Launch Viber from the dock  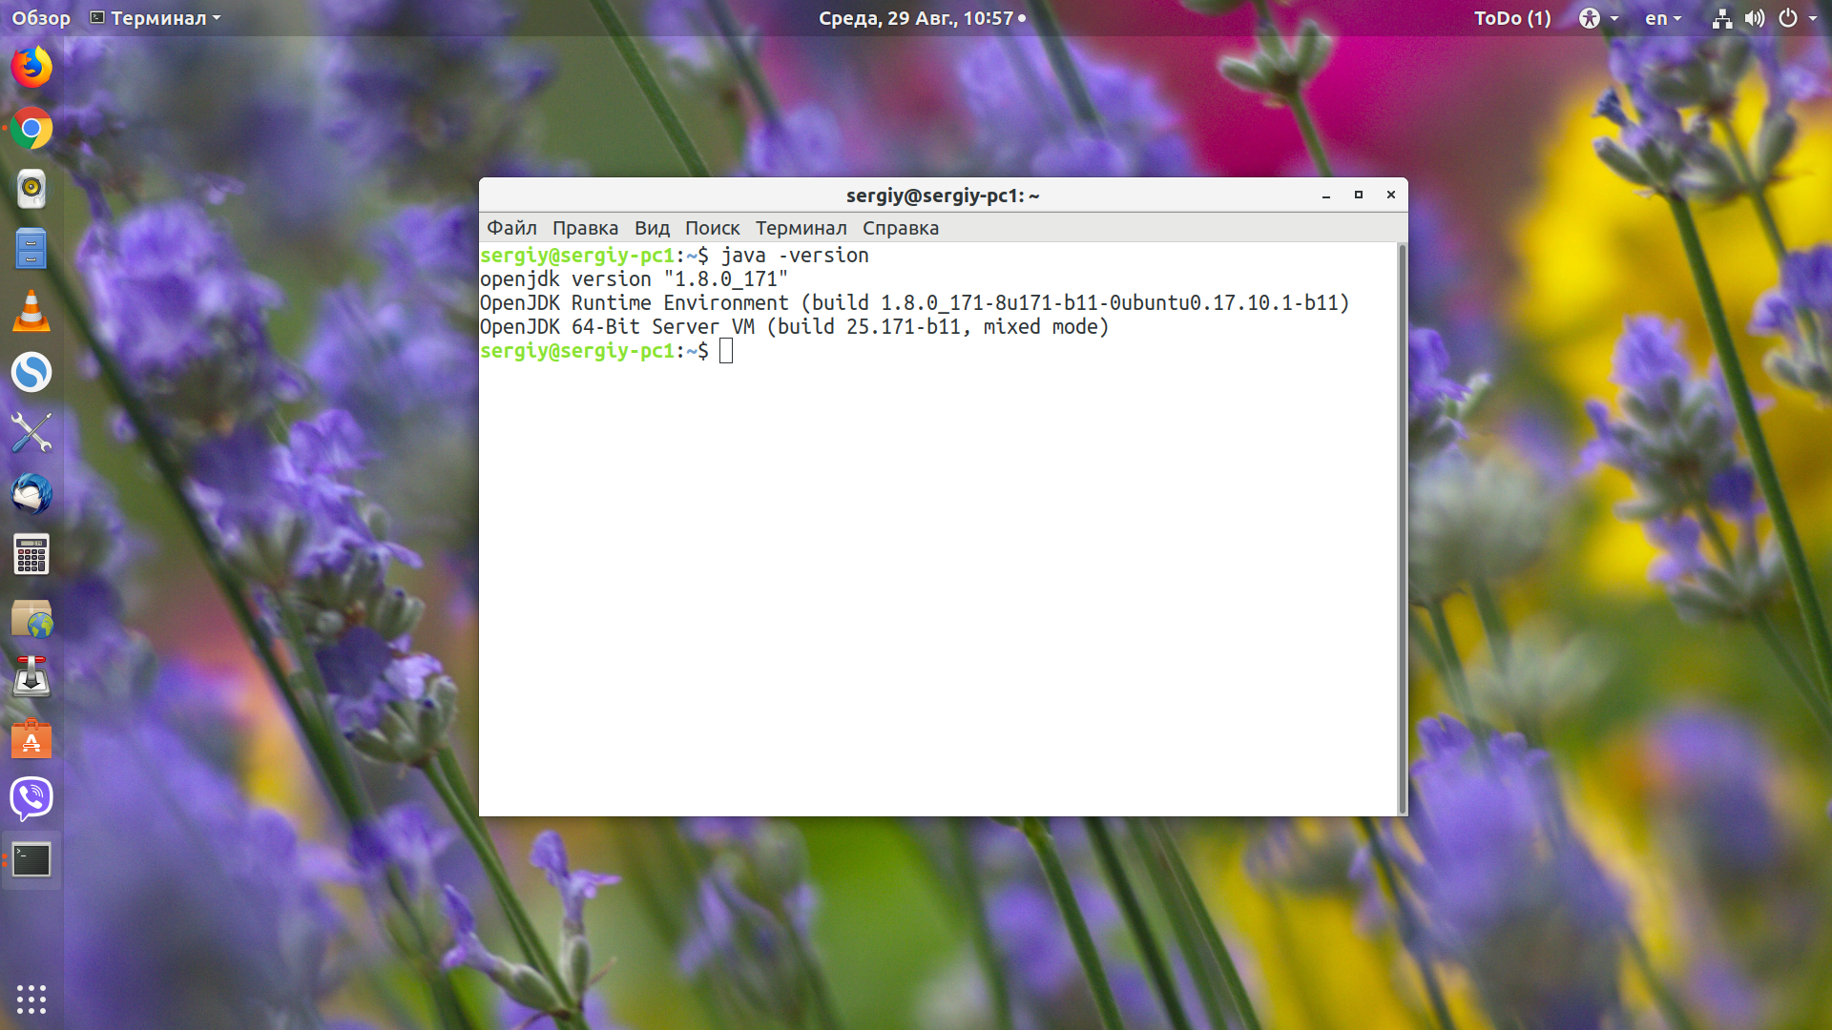[31, 799]
